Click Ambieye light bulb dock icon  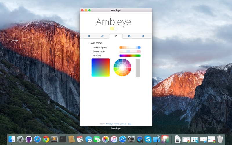tap(165, 139)
